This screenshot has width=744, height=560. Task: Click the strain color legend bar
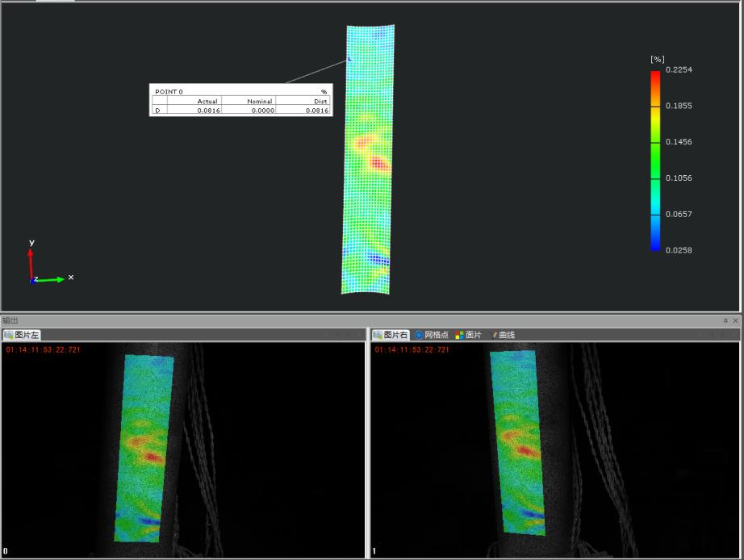click(655, 161)
